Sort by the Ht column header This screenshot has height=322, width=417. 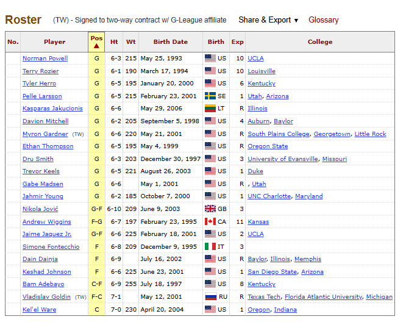tap(114, 42)
